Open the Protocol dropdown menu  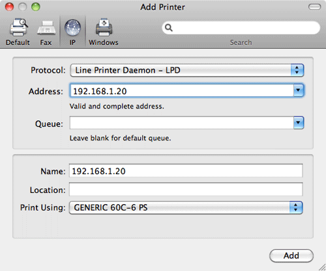[187, 70]
